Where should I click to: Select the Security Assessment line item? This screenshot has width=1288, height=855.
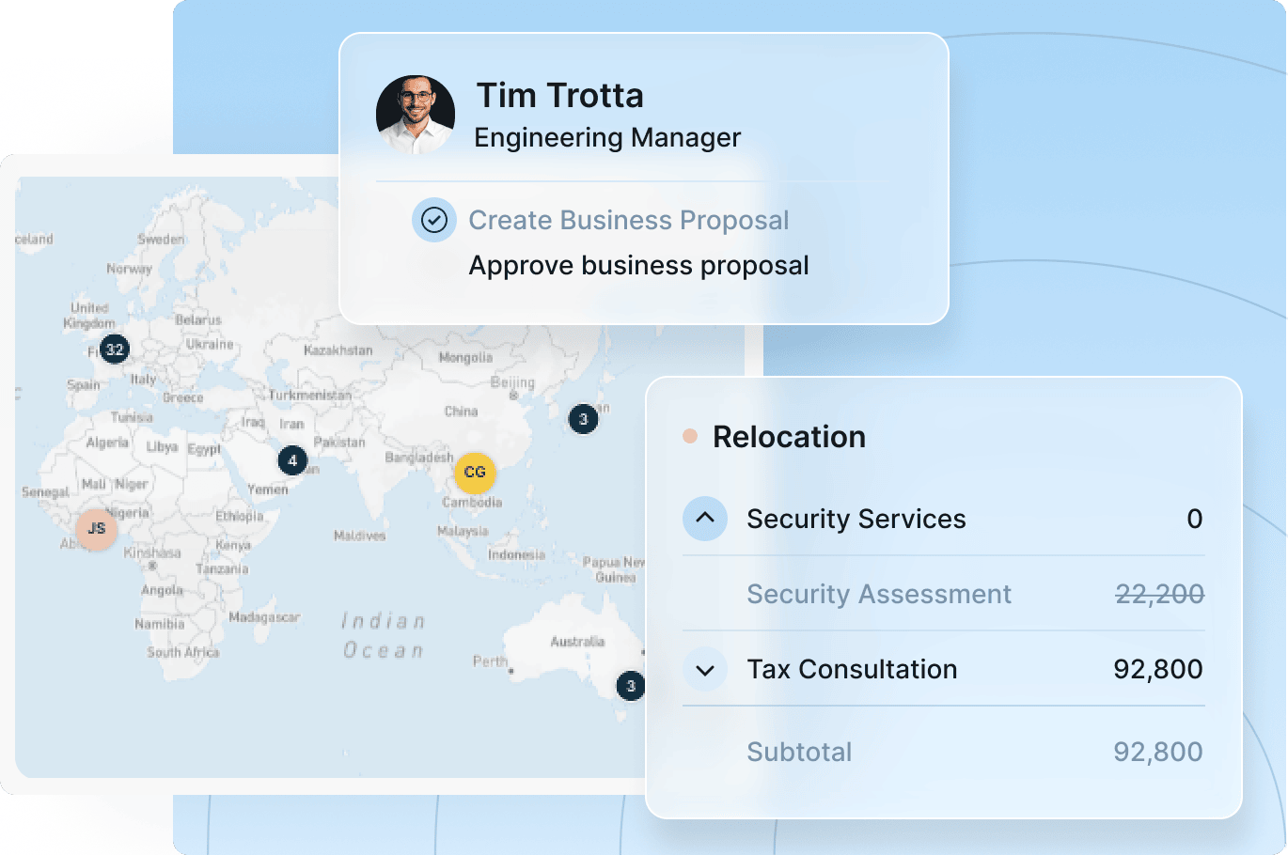pyautogui.click(x=878, y=594)
